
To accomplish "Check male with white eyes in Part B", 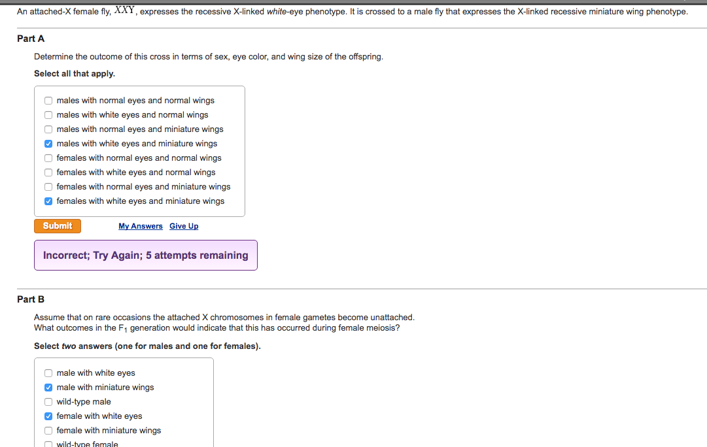I will click(x=48, y=373).
